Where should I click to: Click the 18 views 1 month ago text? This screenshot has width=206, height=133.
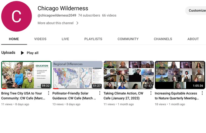[x=170, y=104]
